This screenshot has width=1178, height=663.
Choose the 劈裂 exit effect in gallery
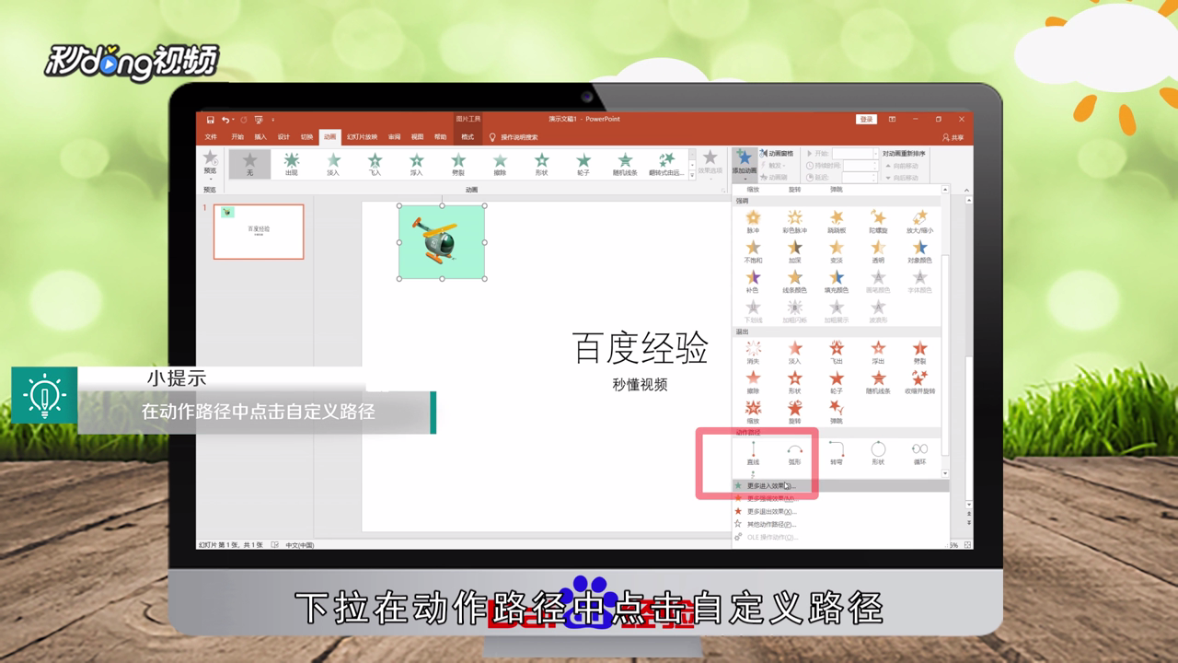pos(919,353)
